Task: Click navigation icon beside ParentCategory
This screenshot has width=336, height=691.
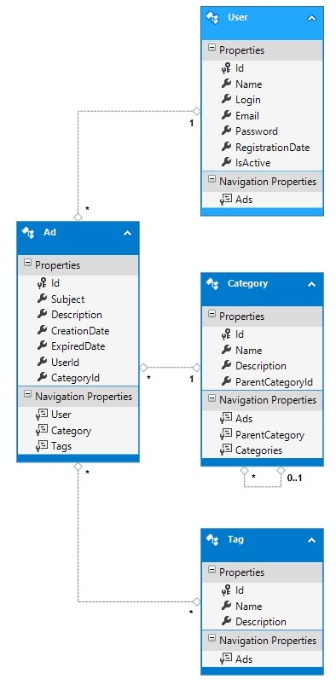Action: coord(226,434)
